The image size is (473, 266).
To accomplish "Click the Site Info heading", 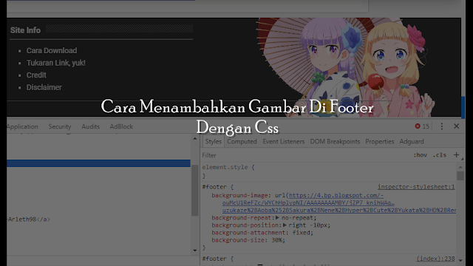I will point(25,30).
